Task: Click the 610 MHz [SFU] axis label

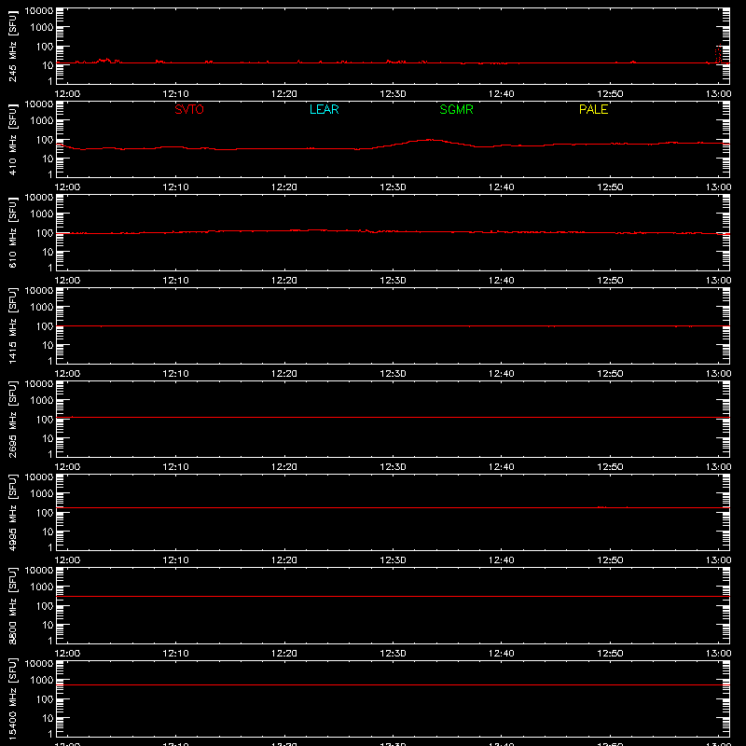Action: coord(12,232)
